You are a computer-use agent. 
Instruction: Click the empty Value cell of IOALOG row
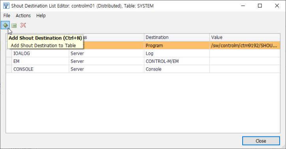245,53
